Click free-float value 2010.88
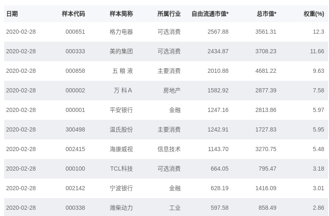 (218, 71)
